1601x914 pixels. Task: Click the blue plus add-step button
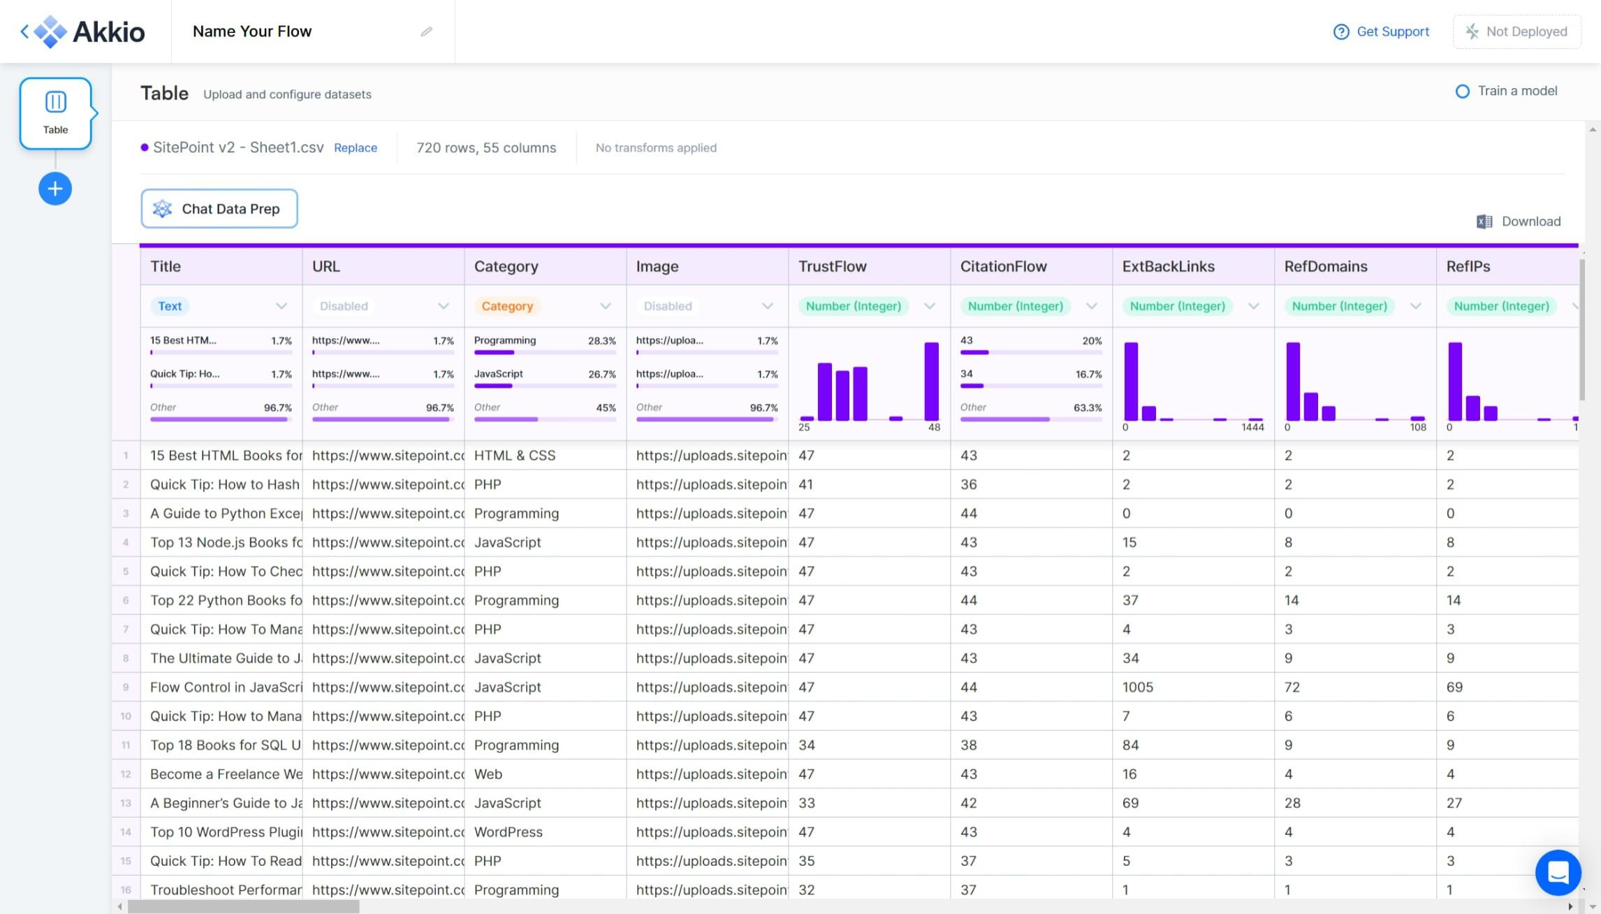(x=55, y=189)
